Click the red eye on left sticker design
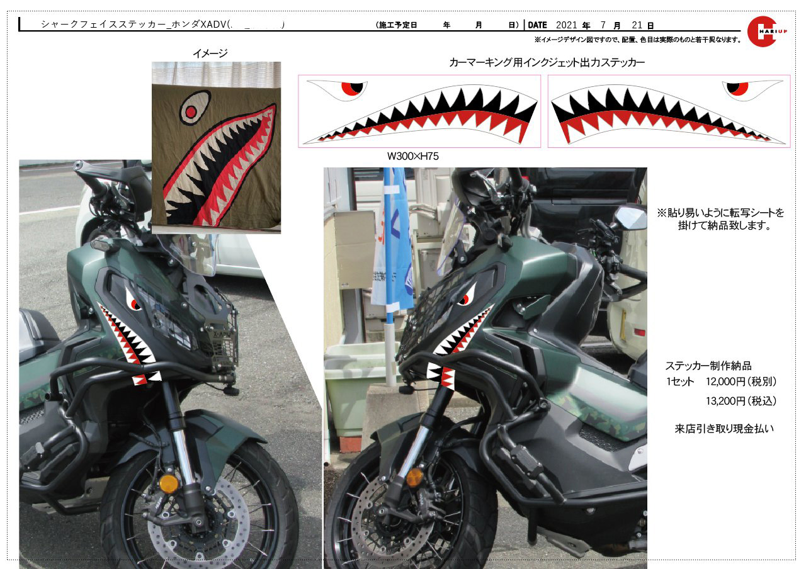Viewport: 806px width, 569px height. (353, 88)
